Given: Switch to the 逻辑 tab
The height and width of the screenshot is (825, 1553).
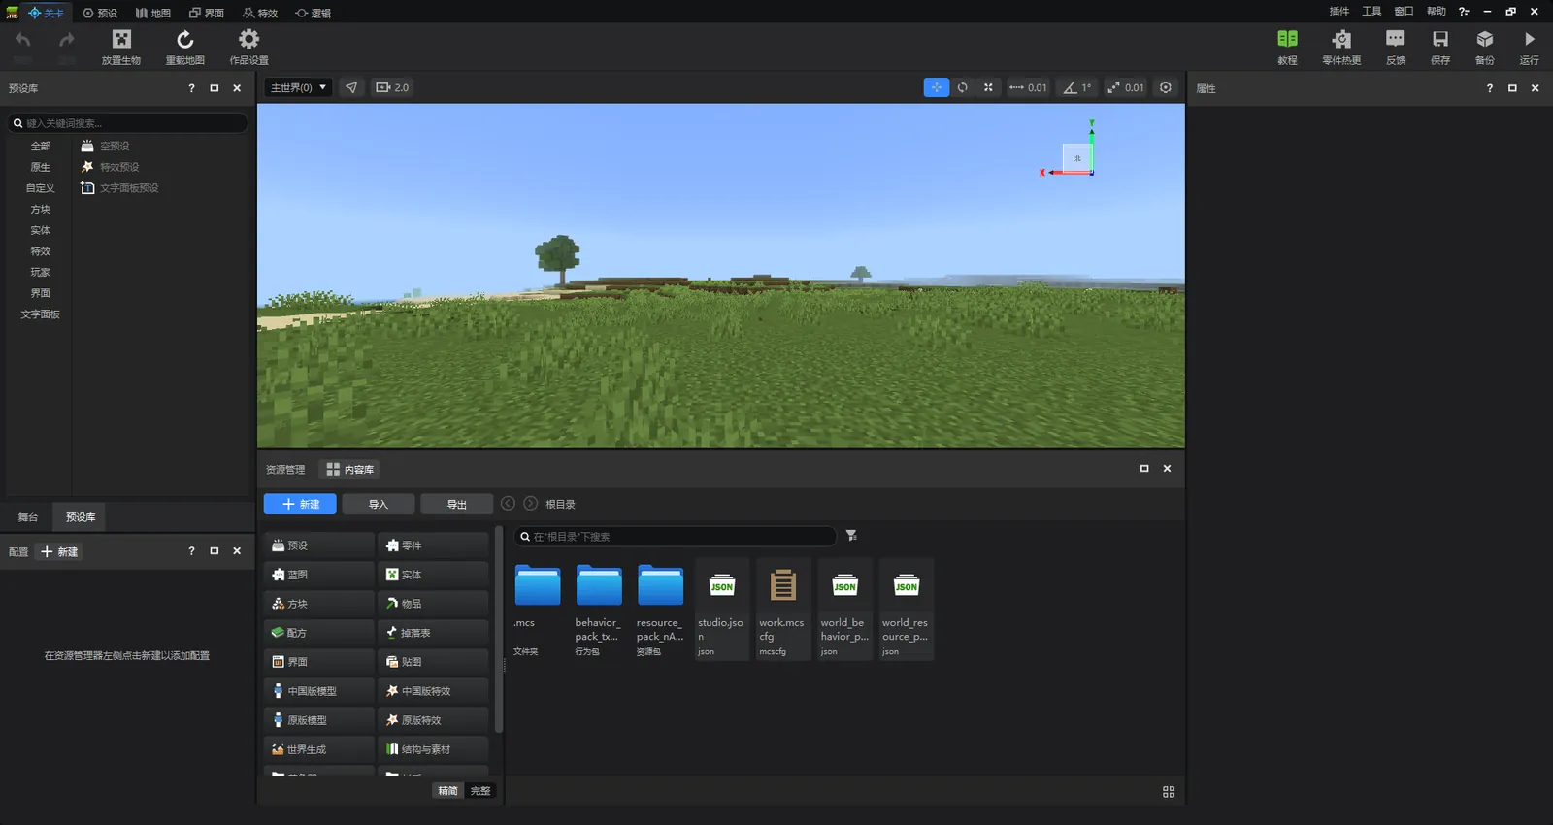Looking at the screenshot, I should click(314, 13).
